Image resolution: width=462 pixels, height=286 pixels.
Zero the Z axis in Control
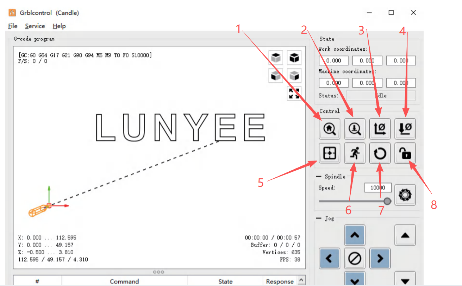tap(405, 129)
